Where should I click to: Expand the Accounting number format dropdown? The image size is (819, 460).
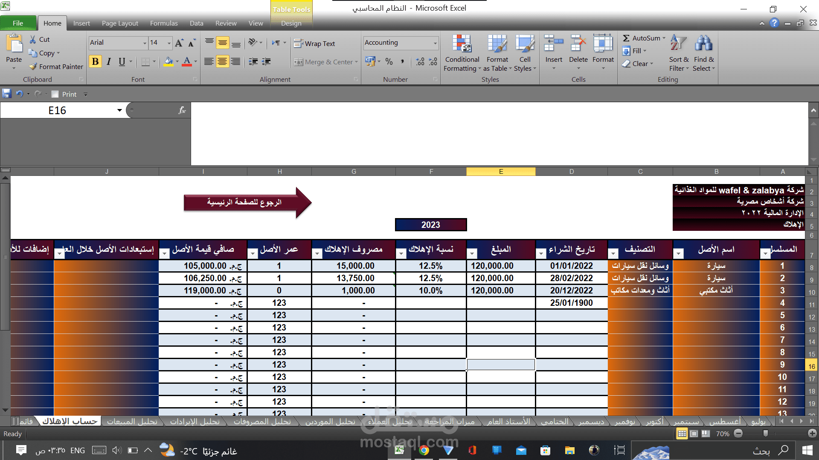[x=435, y=43]
